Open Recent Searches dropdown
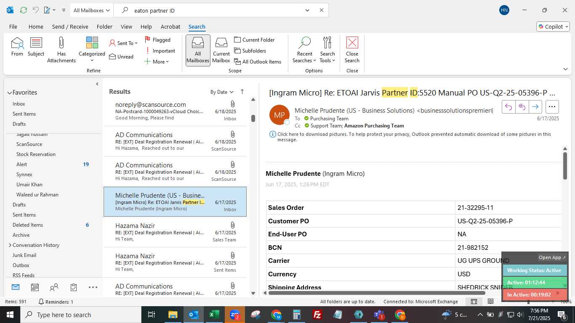 [x=304, y=50]
